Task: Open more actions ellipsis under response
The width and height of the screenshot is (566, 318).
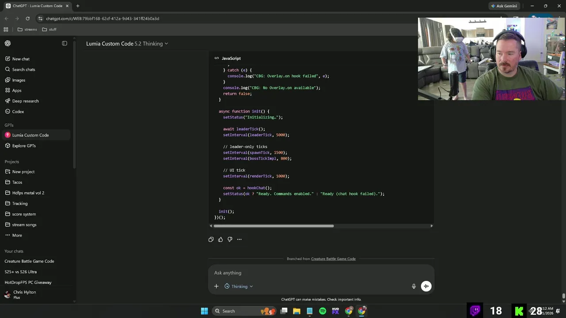Action: pyautogui.click(x=239, y=239)
